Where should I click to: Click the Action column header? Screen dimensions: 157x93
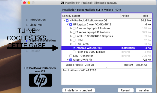(x=129, y=16)
